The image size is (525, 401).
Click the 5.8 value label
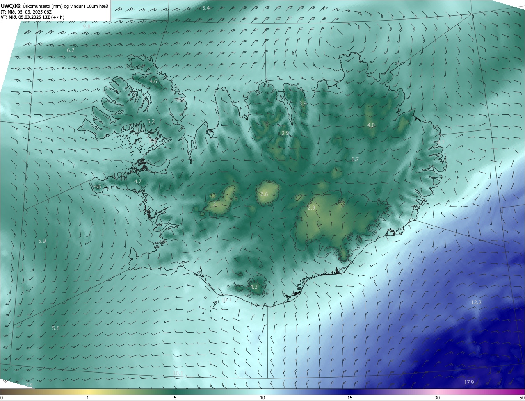56,328
